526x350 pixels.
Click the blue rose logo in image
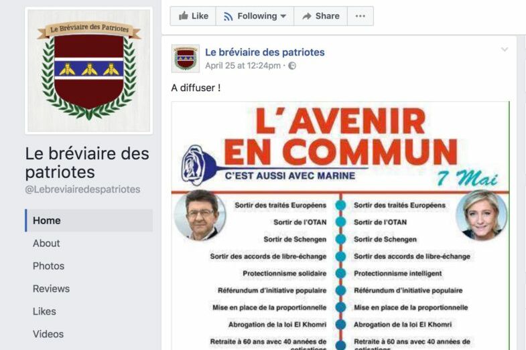pos(198,165)
